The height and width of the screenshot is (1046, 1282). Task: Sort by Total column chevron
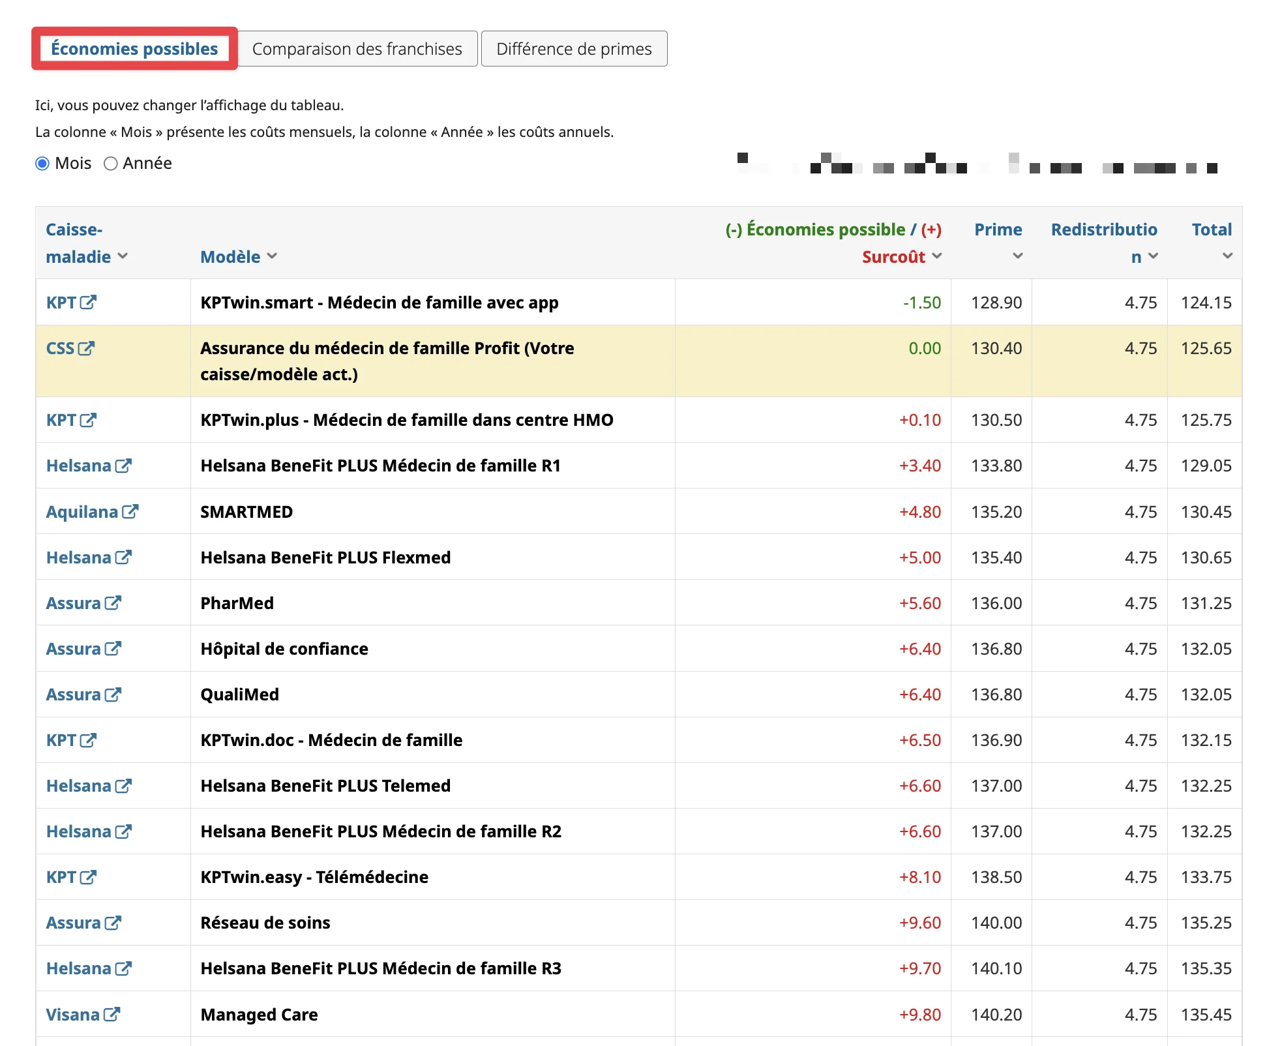point(1227,256)
